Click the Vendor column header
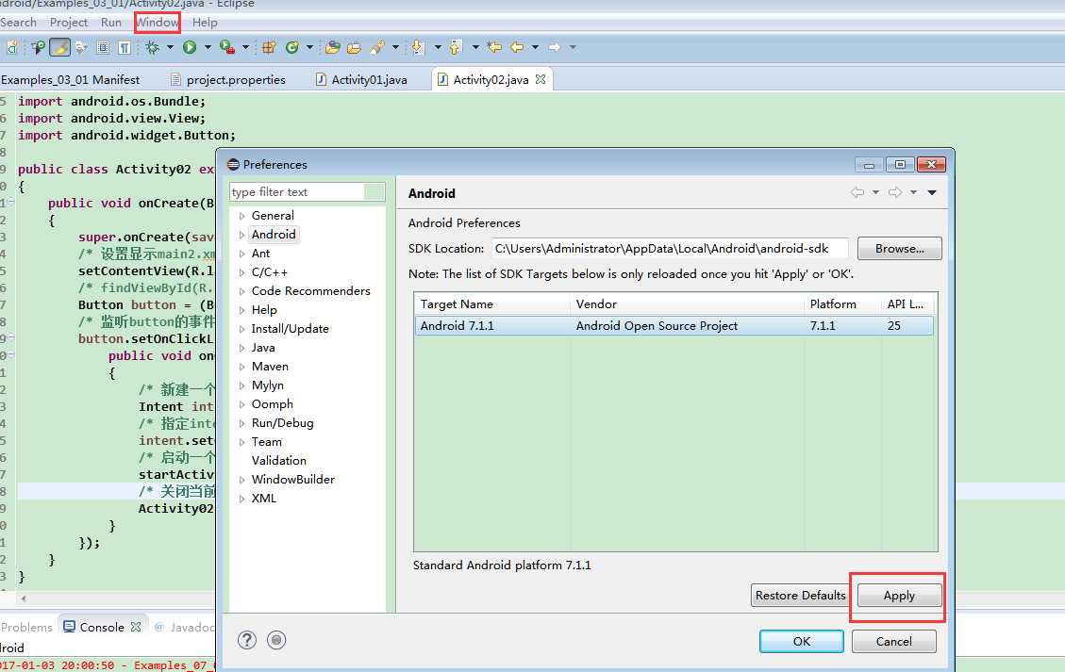The height and width of the screenshot is (672, 1065). coord(688,304)
